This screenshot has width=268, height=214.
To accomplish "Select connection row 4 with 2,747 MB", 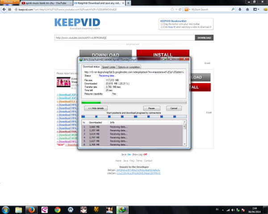I will click(132, 138).
